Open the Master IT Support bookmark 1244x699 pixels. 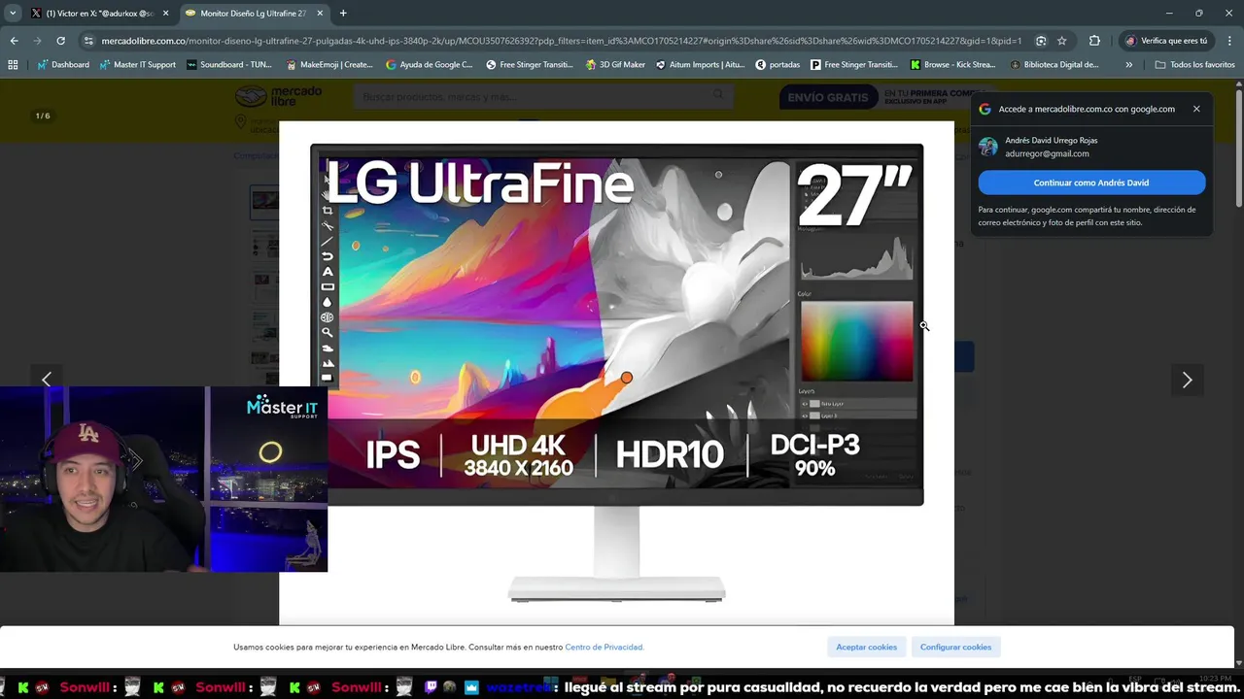pyautogui.click(x=138, y=65)
